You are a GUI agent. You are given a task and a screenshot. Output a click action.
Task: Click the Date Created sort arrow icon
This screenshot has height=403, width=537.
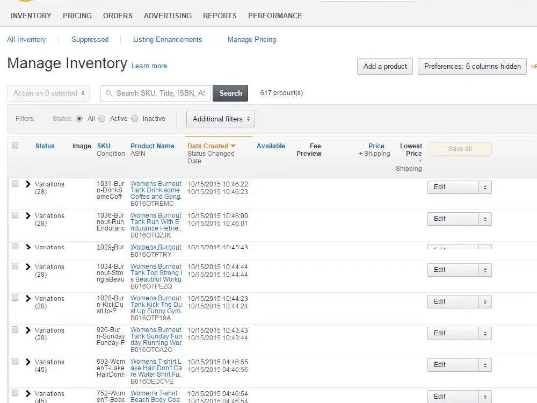(x=233, y=146)
